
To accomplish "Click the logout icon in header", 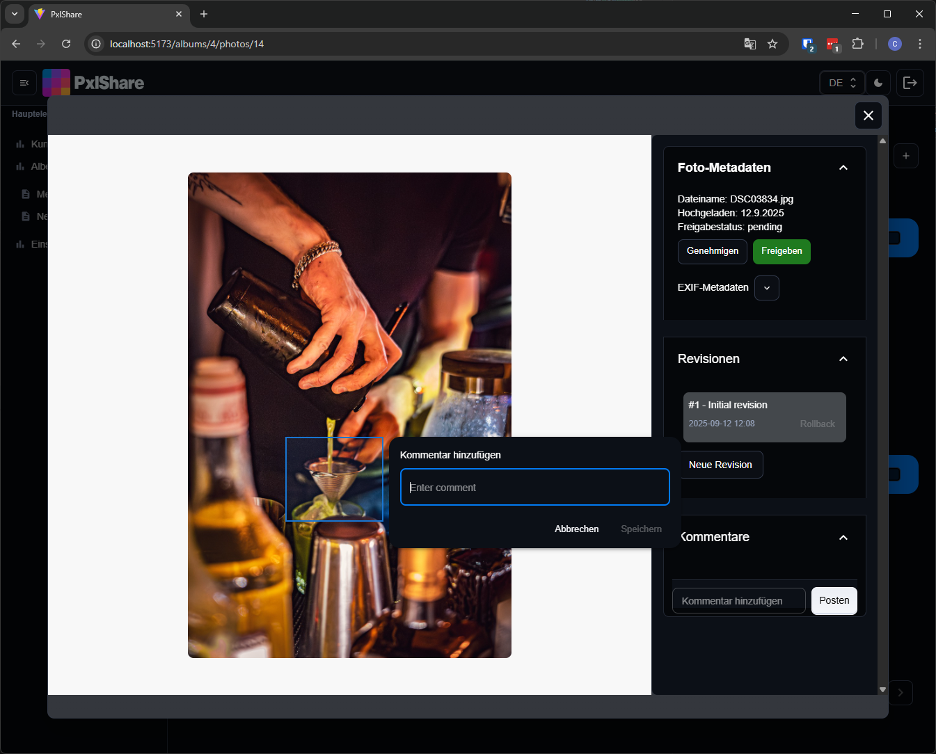I will click(910, 83).
